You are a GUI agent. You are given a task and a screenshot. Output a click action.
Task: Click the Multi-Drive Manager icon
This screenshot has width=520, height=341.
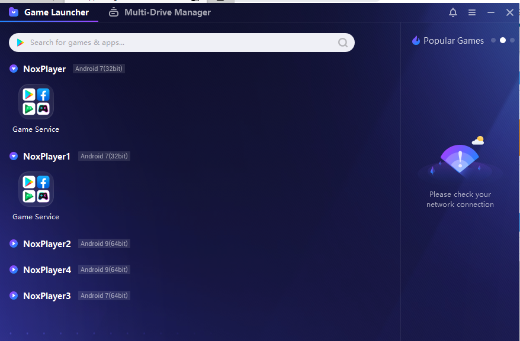[x=114, y=12]
